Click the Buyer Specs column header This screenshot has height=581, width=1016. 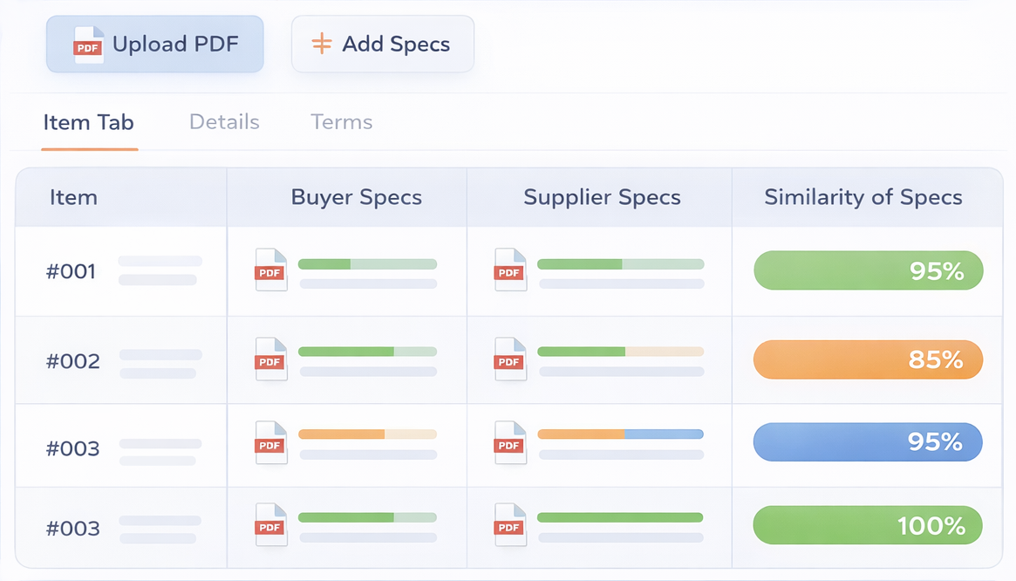tap(356, 197)
